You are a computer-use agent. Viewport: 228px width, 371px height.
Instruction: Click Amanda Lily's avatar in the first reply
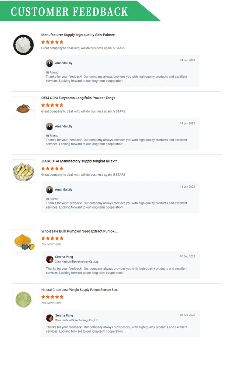pos(50,63)
